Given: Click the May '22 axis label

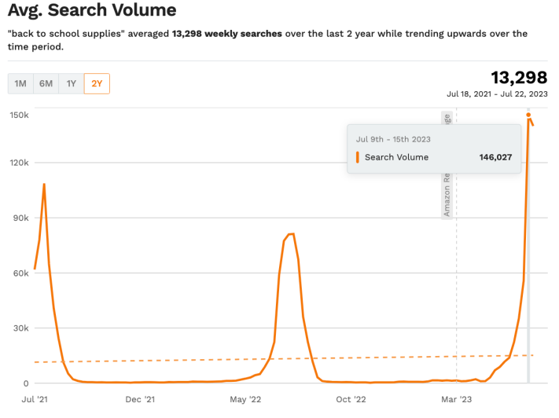Looking at the screenshot, I should (x=245, y=399).
